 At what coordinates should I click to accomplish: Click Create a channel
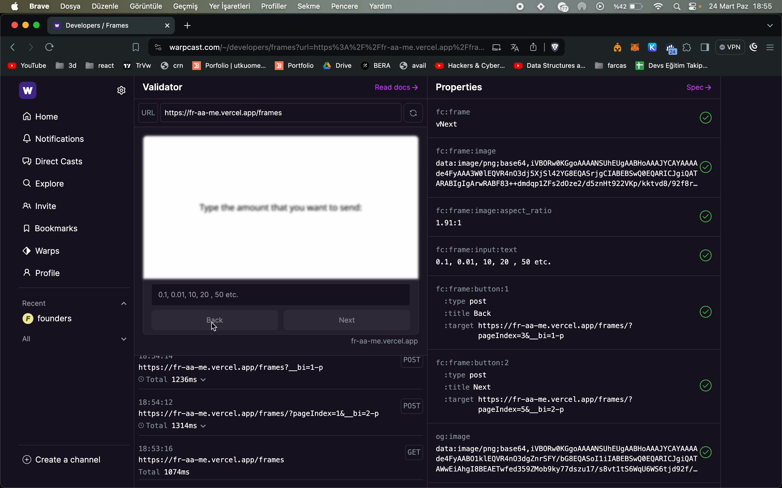click(x=61, y=460)
